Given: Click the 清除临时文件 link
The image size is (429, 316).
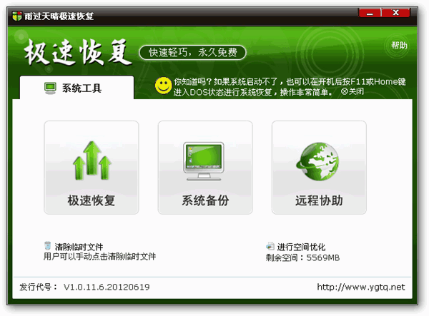Looking at the screenshot, I should coord(79,247).
